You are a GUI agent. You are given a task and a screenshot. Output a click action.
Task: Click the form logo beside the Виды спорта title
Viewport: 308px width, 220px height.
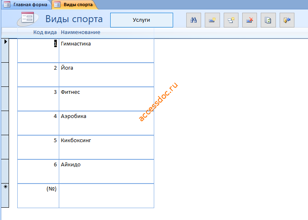[x=28, y=19]
